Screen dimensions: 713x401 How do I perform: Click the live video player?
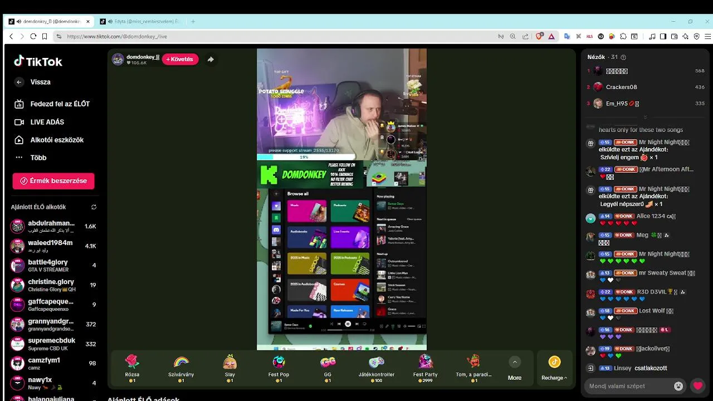[x=341, y=199]
